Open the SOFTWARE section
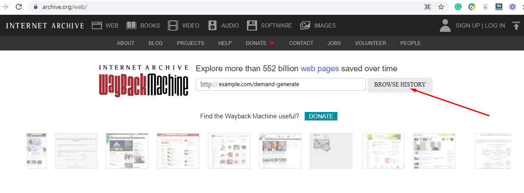Viewport: 524px width, 193px height. (276, 25)
